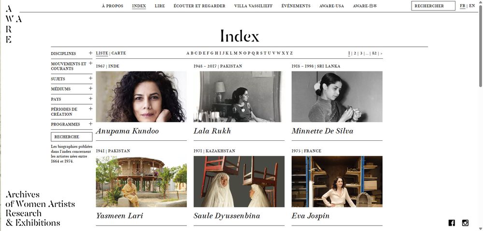Image resolution: width=483 pixels, height=231 pixels.
Task: Click the AWARE logo
Action: pyautogui.click(x=13, y=25)
